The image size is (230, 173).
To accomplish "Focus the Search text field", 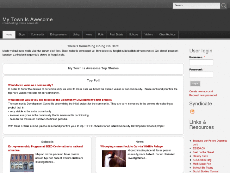I will click(x=196, y=6).
